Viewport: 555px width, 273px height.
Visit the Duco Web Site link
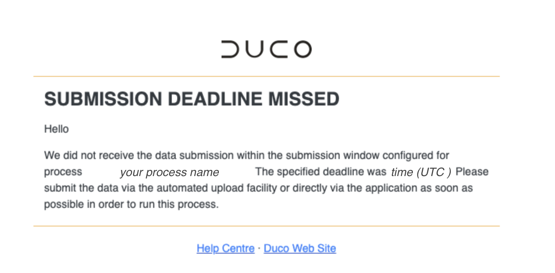pyautogui.click(x=300, y=248)
